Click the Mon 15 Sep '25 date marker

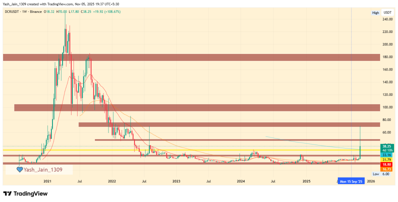tap(351, 181)
